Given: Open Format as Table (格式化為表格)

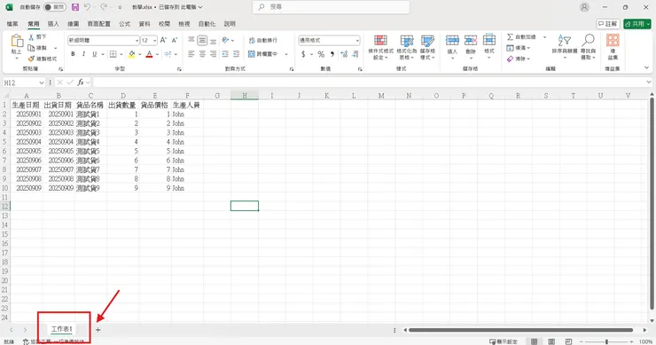Looking at the screenshot, I should (x=407, y=47).
